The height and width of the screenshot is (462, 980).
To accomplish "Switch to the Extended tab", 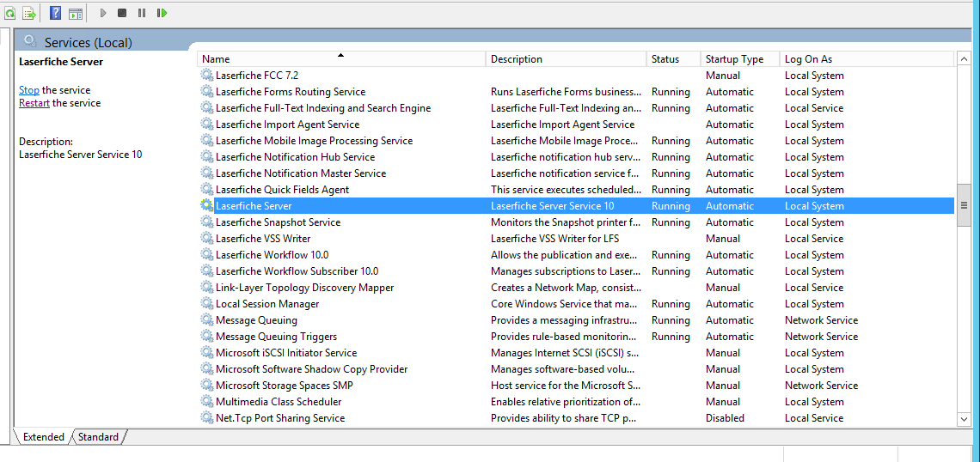I will click(x=44, y=437).
